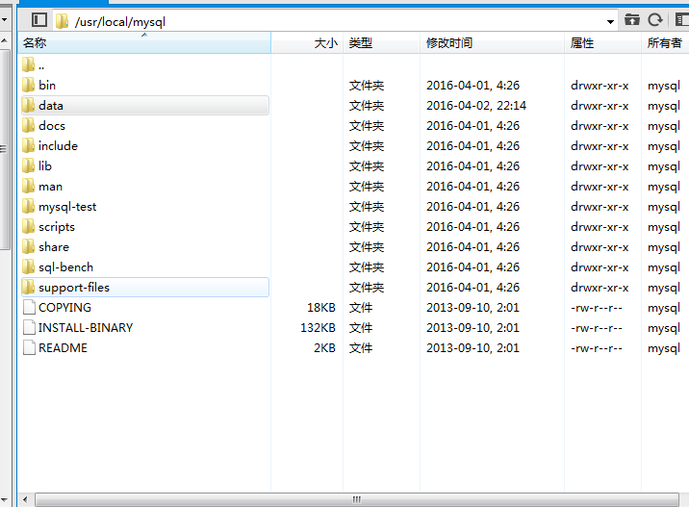Select the COPYING file icon

[28, 308]
